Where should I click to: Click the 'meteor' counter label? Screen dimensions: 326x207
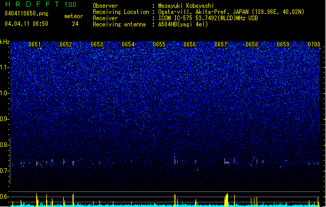coord(74,16)
